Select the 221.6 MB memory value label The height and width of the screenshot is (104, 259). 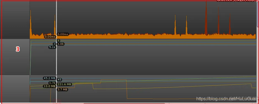64,84
